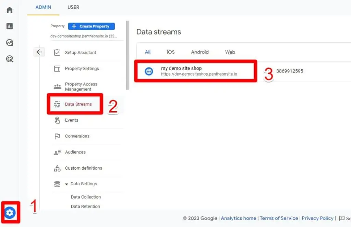Click the Send feedback speech-bubble icon
Image resolution: width=351 pixels, height=227 pixels.
(342, 218)
